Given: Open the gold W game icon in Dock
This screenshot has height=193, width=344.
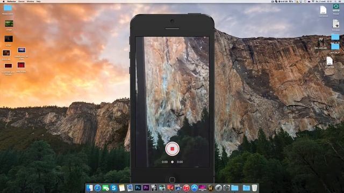Looking at the screenshot, I should click(210, 188).
